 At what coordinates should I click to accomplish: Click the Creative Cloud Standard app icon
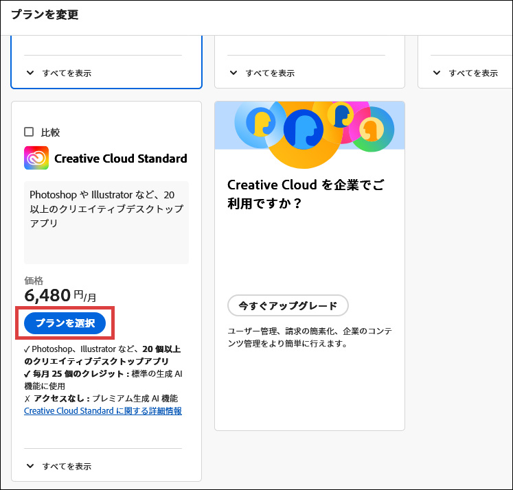click(36, 159)
